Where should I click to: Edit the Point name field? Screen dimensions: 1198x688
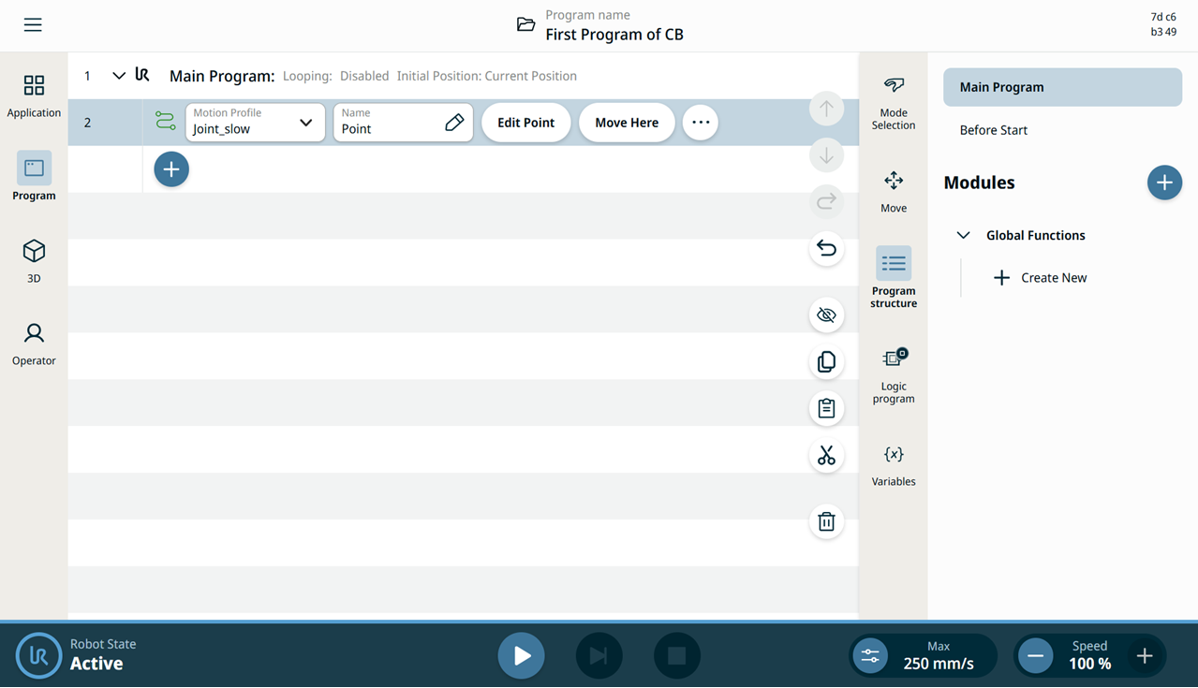click(403, 123)
